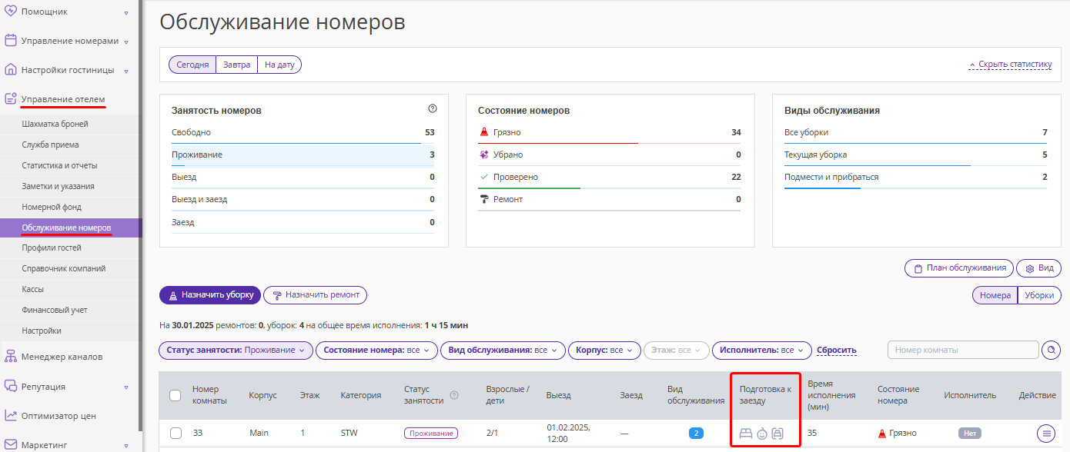Click the magnifier search icon beside room number field
Screen dimensions: 1070x452
[x=1051, y=351]
